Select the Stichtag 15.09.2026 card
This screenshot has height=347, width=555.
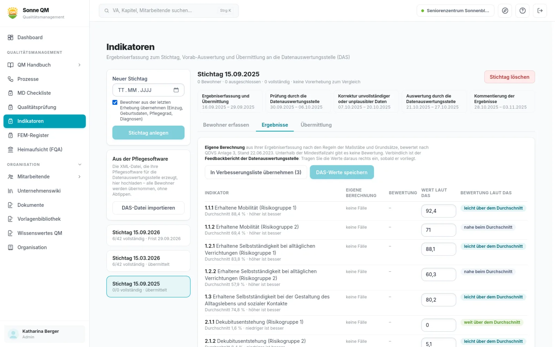[x=148, y=235]
